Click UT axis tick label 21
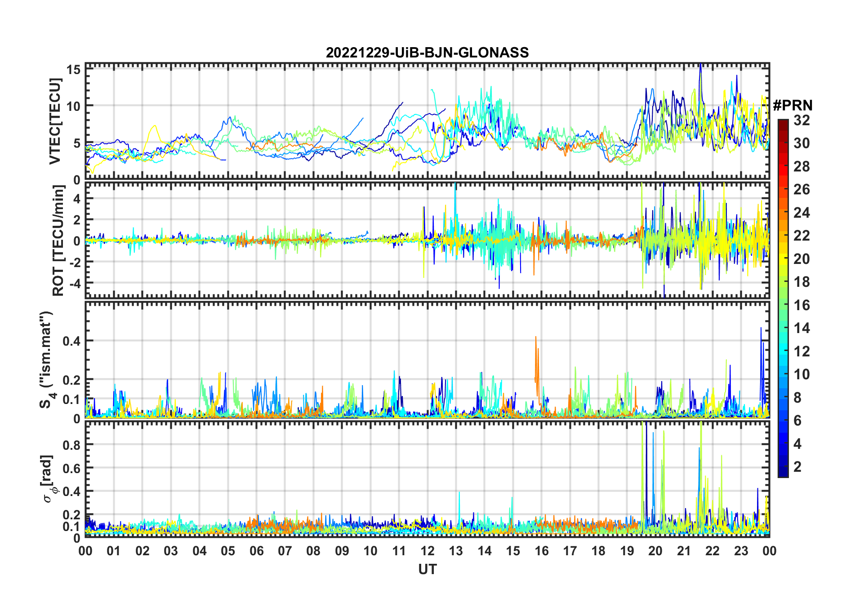 684,551
